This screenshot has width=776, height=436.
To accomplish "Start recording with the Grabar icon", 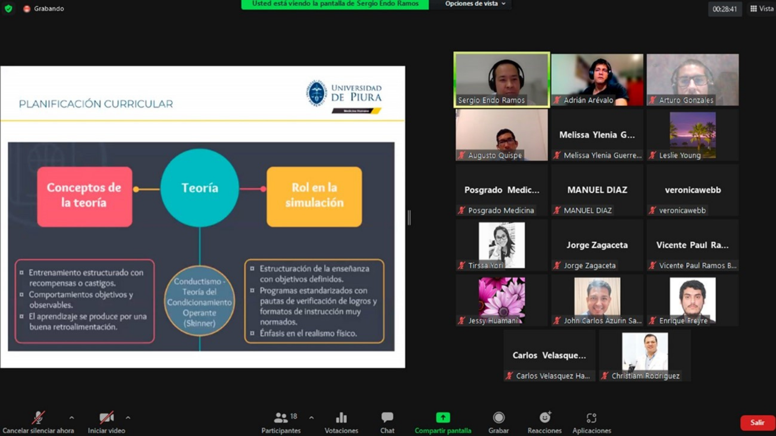I will pyautogui.click(x=498, y=417).
